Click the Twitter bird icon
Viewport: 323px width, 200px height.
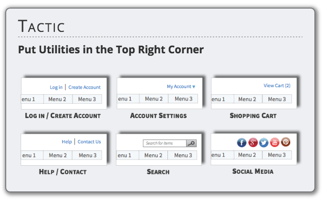(264, 142)
